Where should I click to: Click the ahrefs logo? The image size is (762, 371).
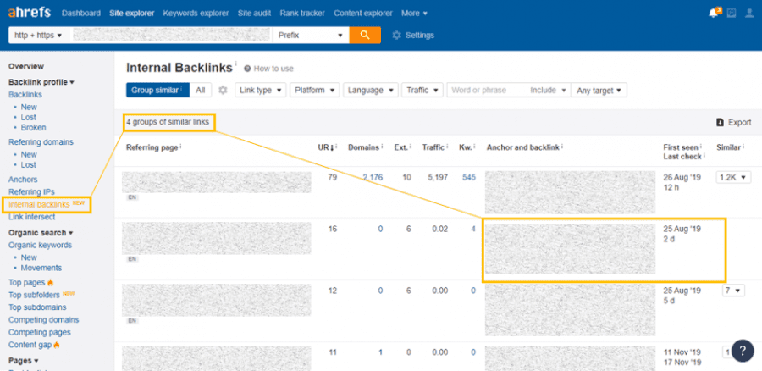click(x=29, y=13)
